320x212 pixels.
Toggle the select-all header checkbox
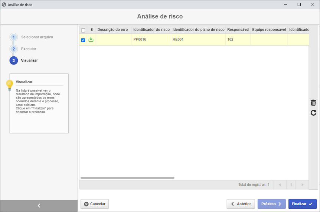point(83,30)
